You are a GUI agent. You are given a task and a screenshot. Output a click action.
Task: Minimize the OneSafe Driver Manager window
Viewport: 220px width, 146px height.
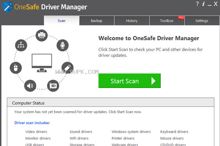click(x=210, y=5)
